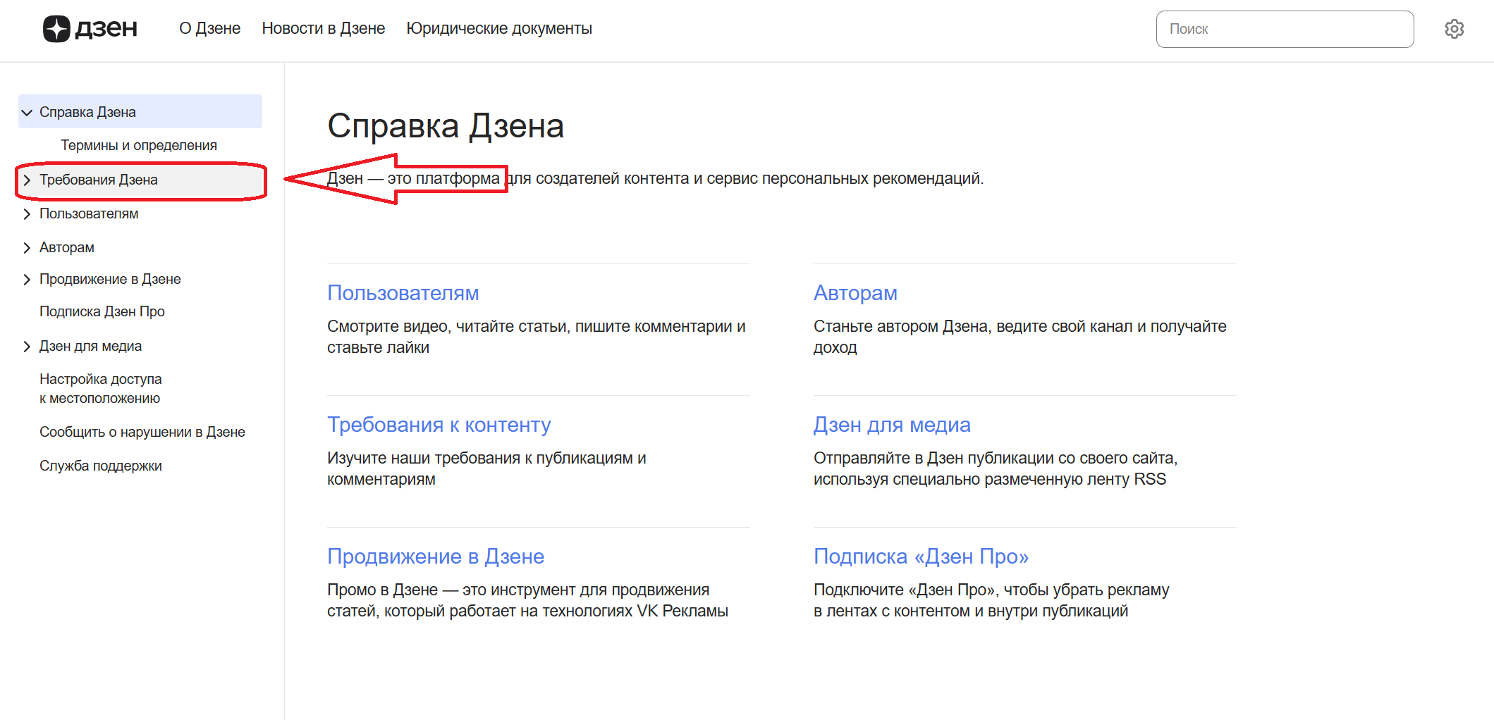Open the «О Дзене» menu item
1494x720 pixels.
[209, 29]
